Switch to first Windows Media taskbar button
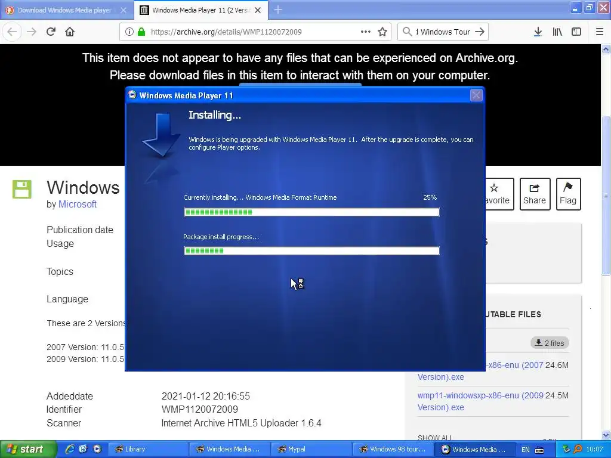This screenshot has width=611, height=458. [x=230, y=449]
